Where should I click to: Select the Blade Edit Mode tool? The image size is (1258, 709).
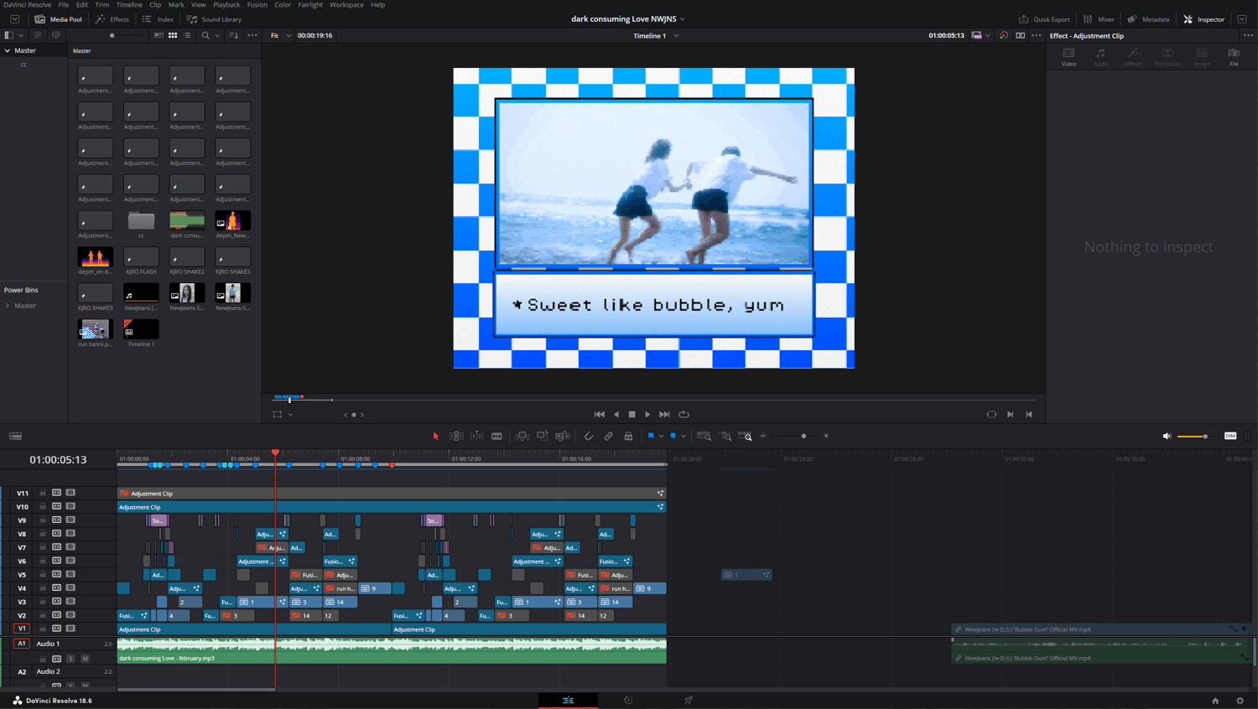(496, 436)
